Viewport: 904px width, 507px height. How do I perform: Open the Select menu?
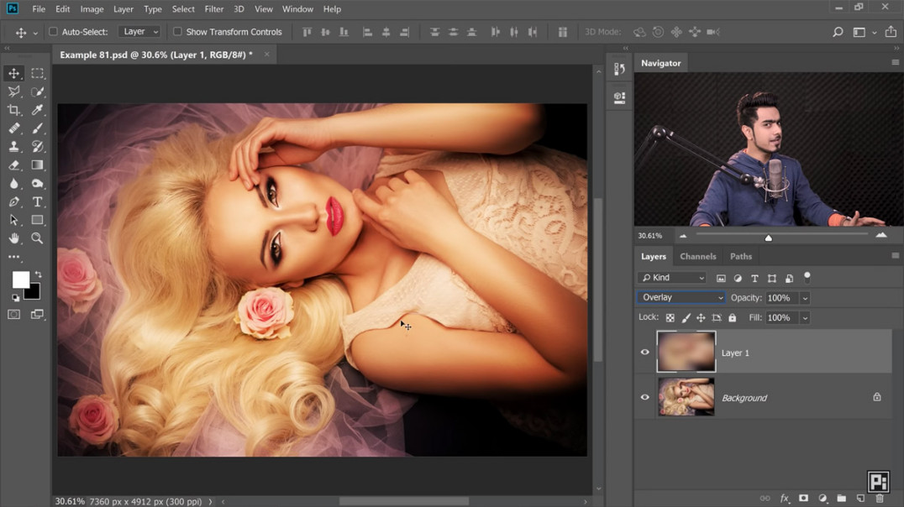(183, 9)
